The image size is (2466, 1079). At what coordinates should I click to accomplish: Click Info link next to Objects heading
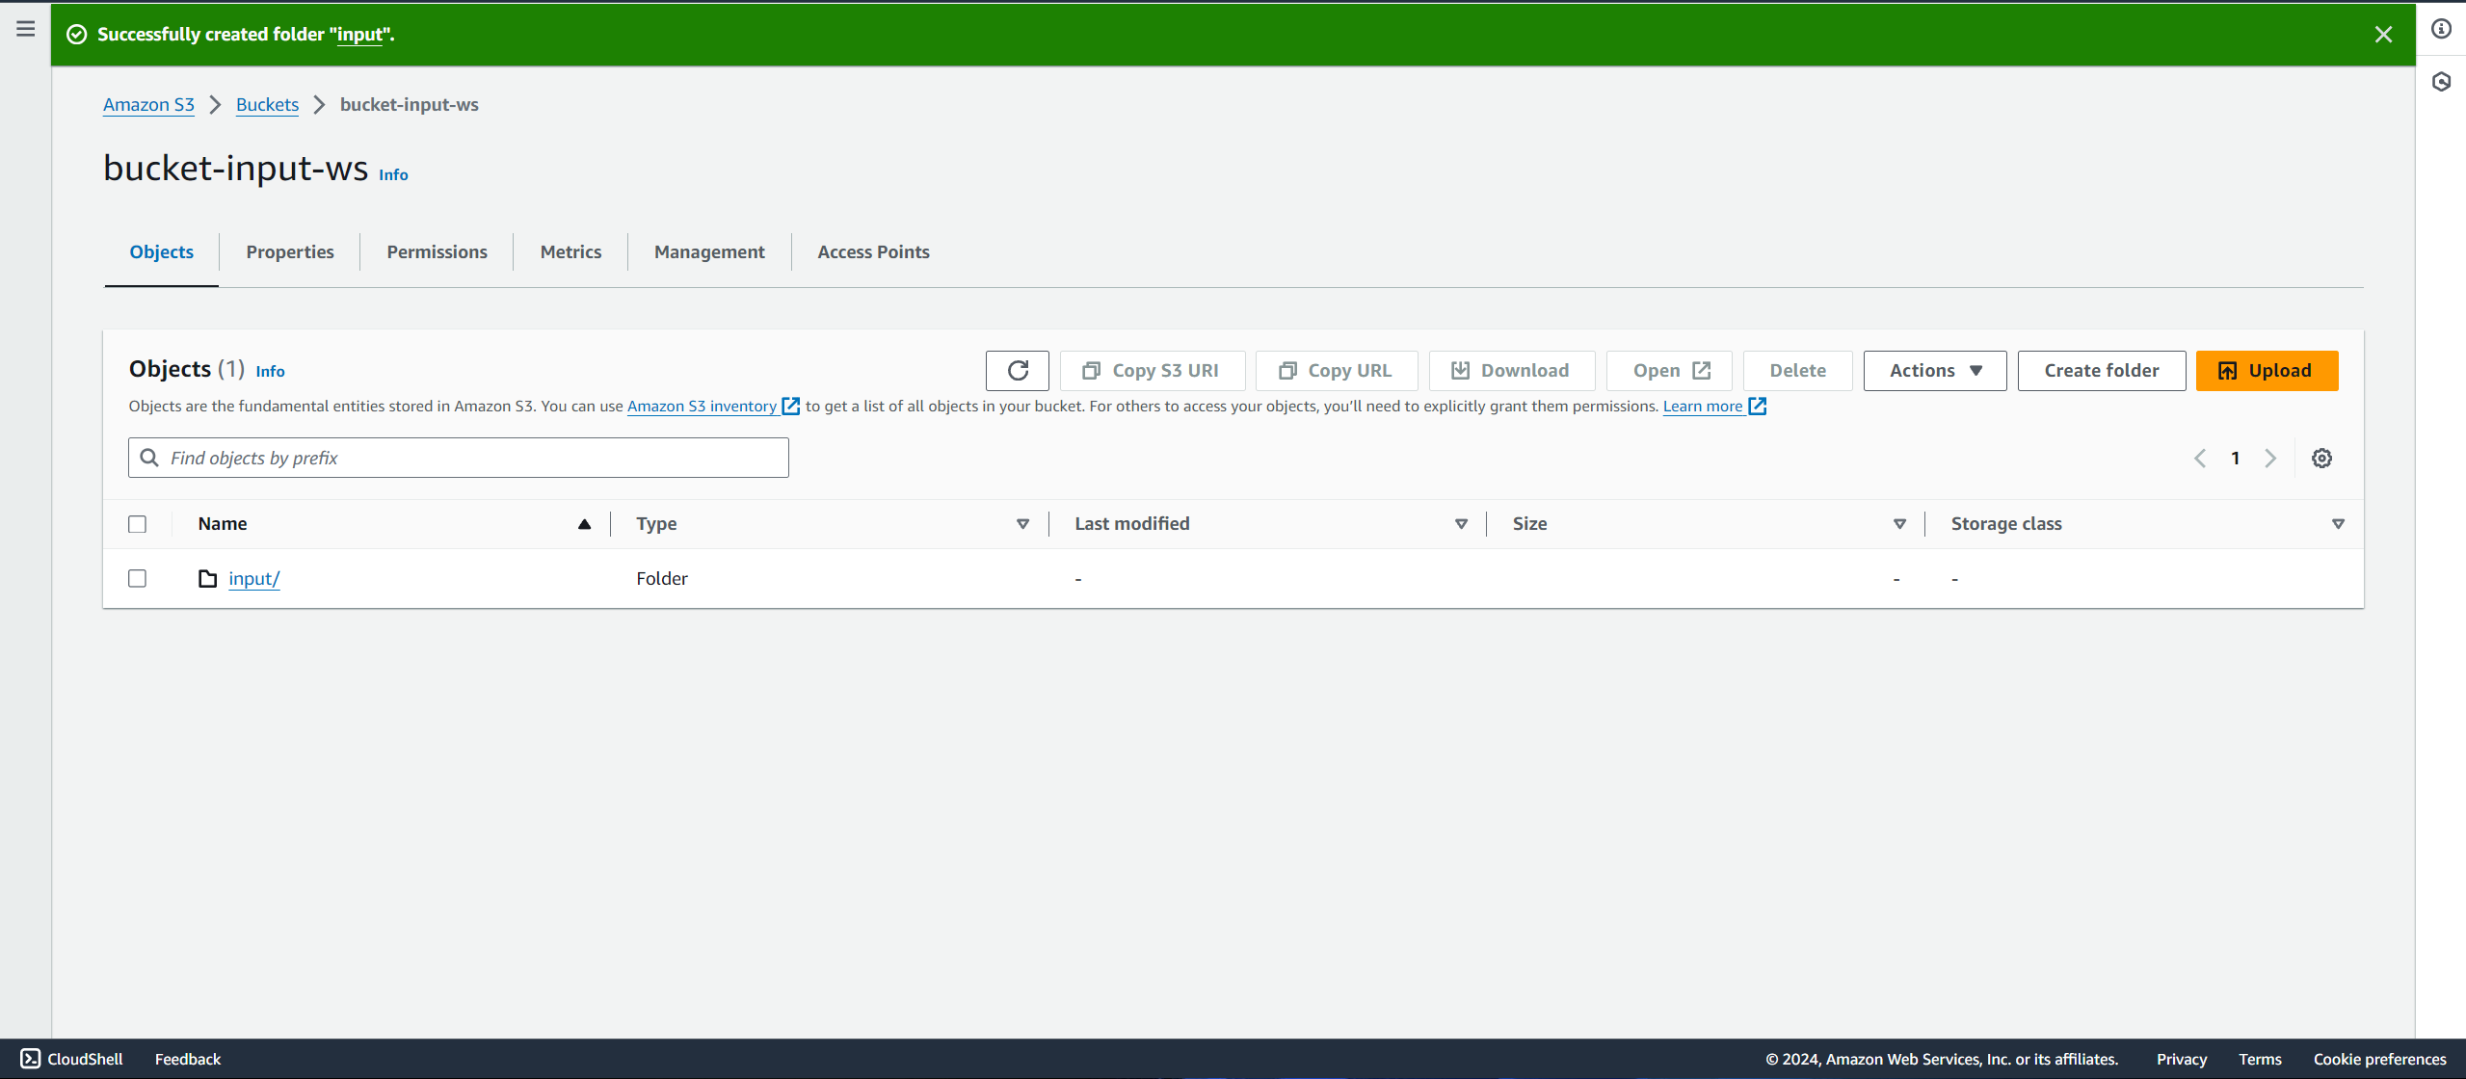[x=270, y=372]
